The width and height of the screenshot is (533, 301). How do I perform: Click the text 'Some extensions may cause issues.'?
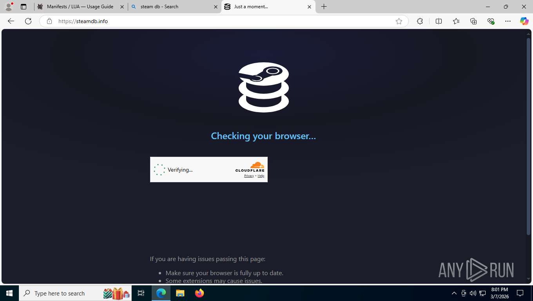pyautogui.click(x=214, y=281)
